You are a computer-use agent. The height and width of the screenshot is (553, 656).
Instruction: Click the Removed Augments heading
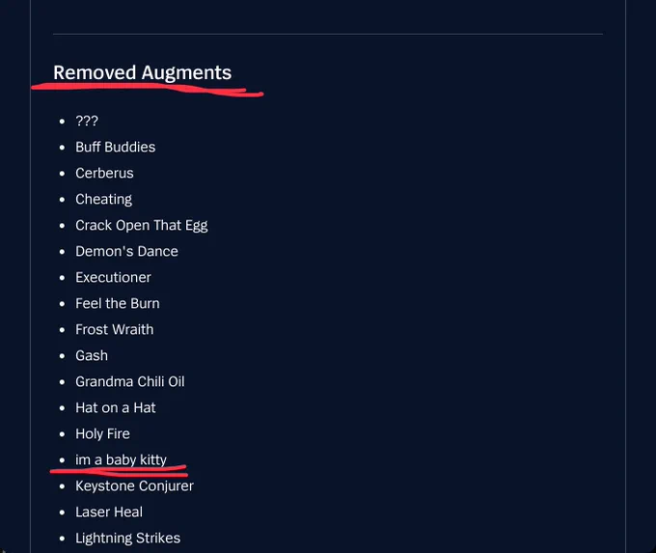point(142,72)
